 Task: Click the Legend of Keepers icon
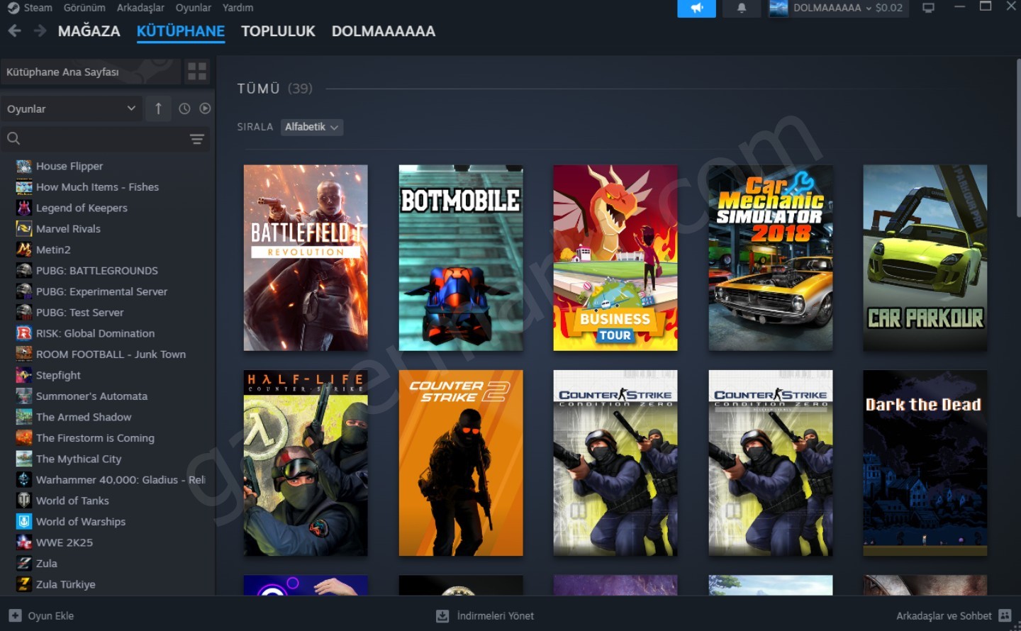(x=24, y=208)
